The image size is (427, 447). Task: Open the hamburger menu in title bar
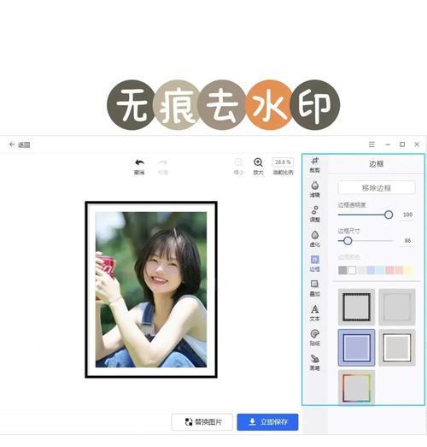pos(371,144)
